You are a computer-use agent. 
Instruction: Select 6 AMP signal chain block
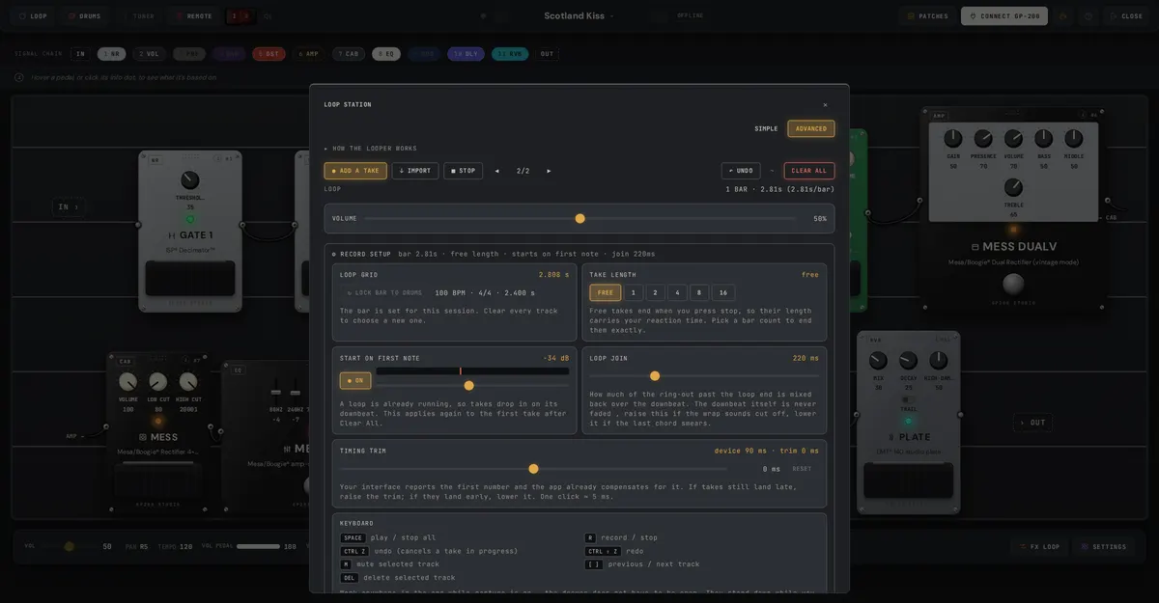pyautogui.click(x=308, y=54)
